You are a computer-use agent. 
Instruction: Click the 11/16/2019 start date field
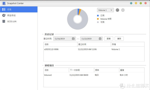point(64,39)
